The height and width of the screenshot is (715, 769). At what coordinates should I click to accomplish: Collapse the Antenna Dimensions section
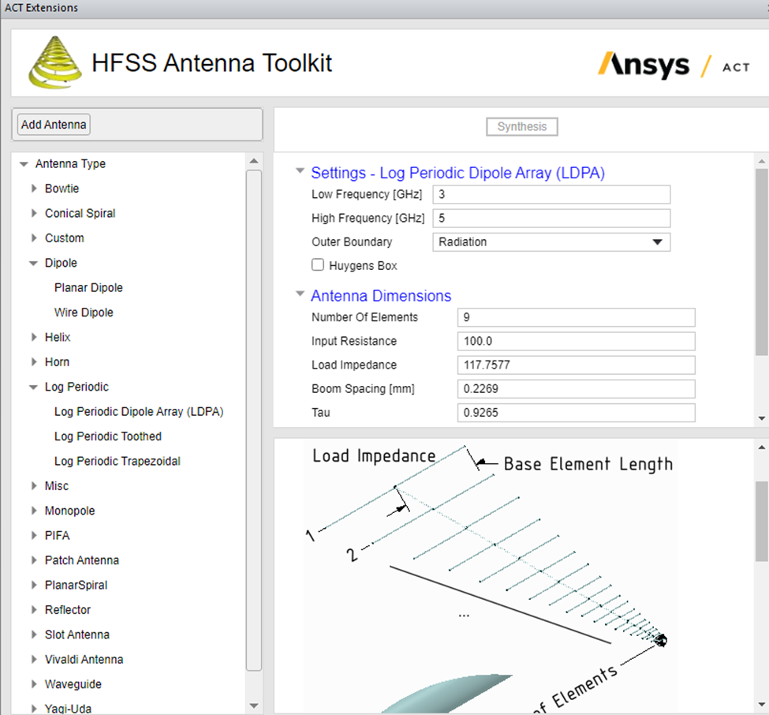(x=300, y=293)
